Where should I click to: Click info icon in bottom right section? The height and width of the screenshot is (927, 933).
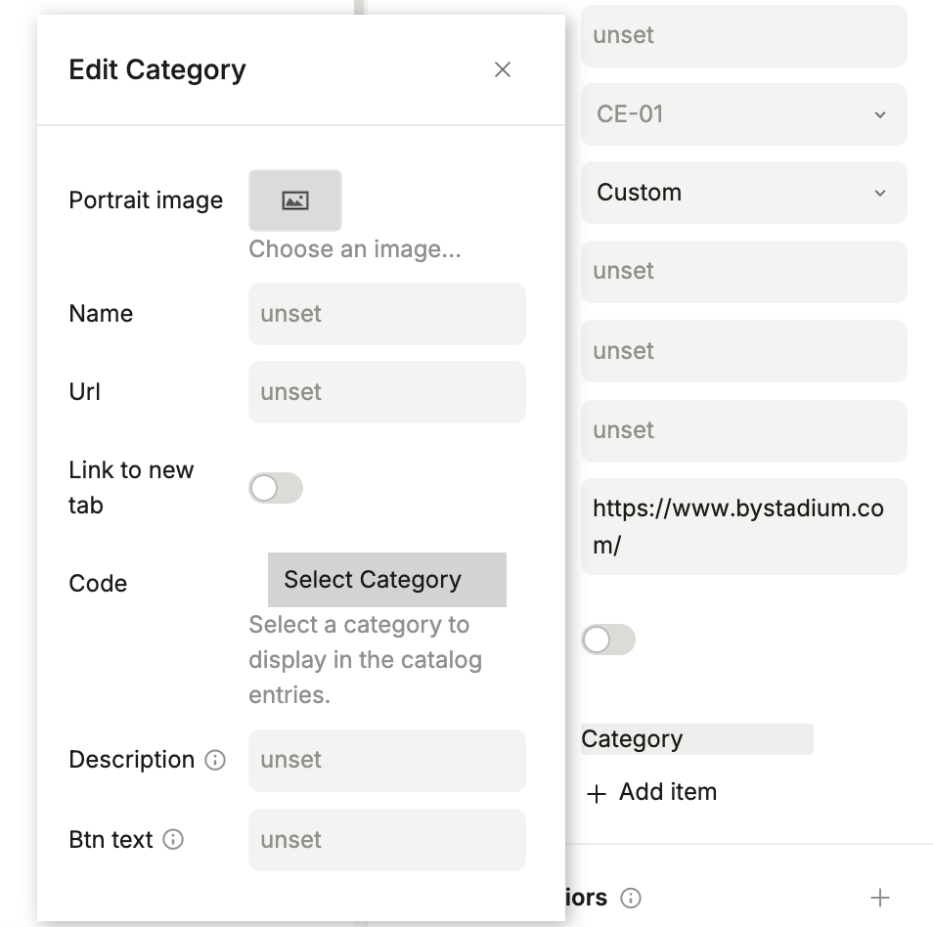point(632,898)
